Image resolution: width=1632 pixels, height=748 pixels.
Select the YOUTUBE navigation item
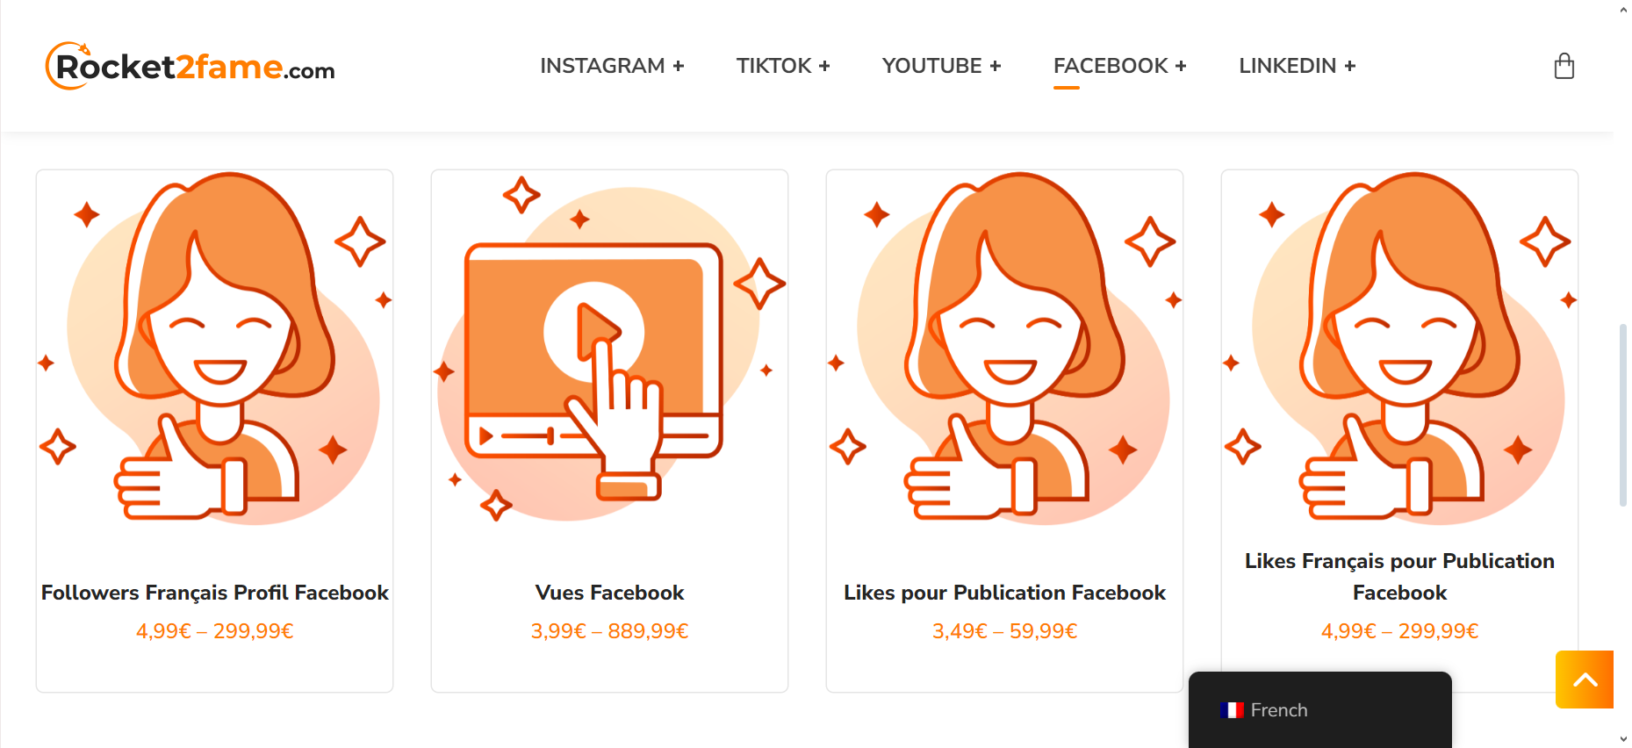(x=931, y=66)
